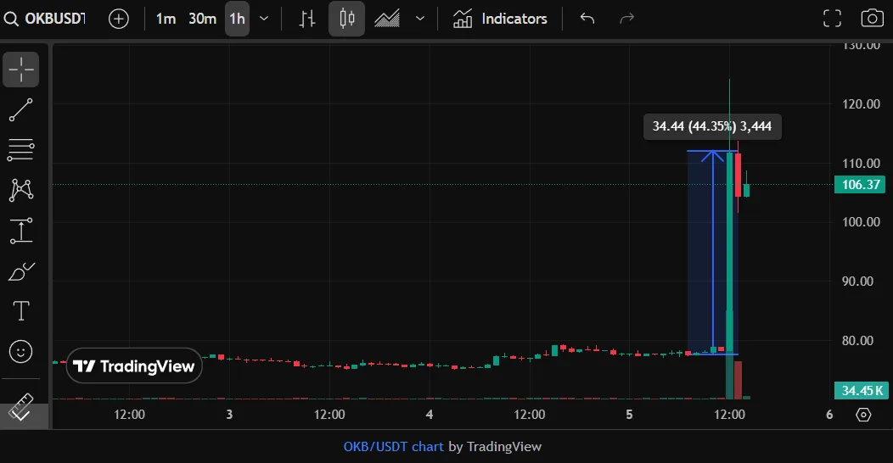
Task: Click the 34.44 (44.35%) measurement label
Action: 712,126
